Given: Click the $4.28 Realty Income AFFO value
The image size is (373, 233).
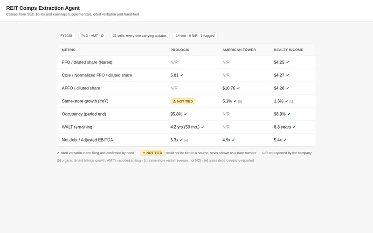Looking at the screenshot, I should click(x=279, y=88).
